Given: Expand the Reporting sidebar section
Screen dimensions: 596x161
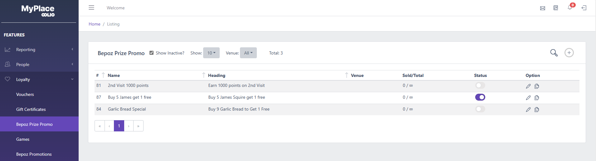Looking at the screenshot, I should tap(39, 50).
